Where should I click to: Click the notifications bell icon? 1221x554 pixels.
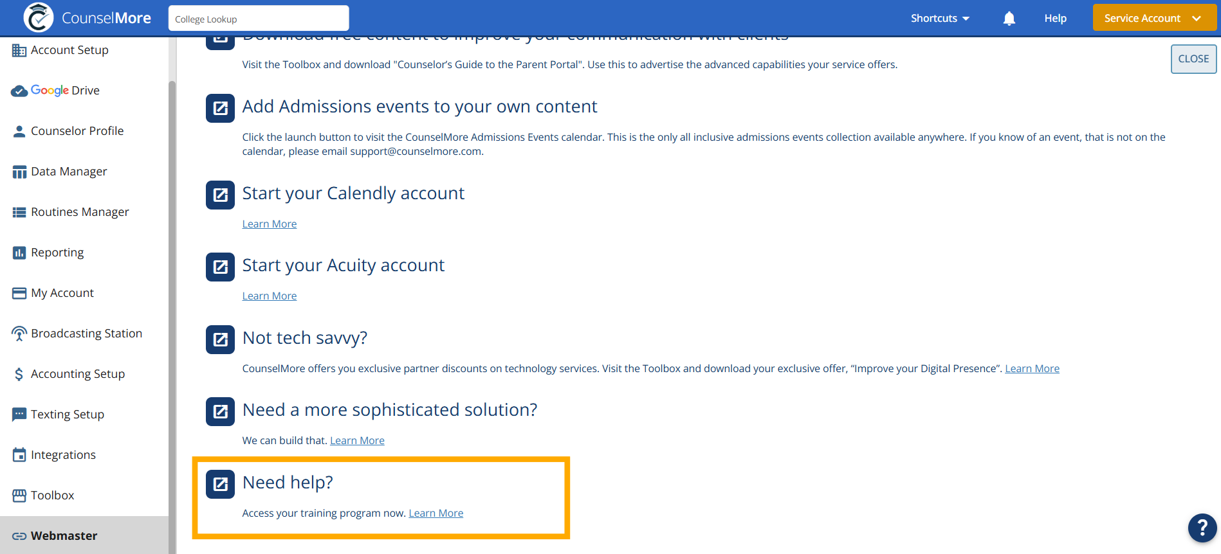pos(1009,19)
